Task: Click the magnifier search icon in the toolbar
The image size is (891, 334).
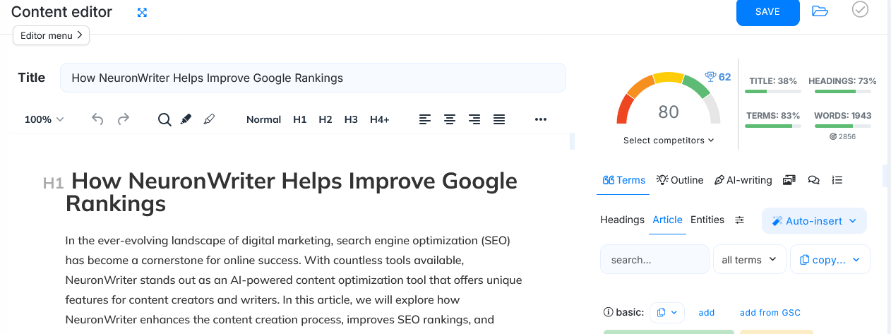Action: 164,119
